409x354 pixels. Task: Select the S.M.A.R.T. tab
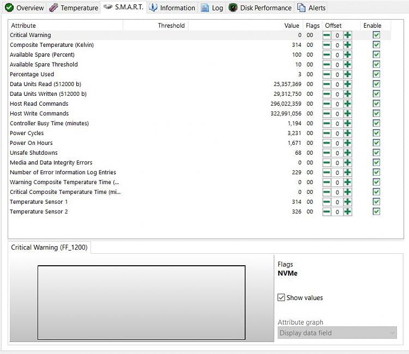(x=124, y=7)
